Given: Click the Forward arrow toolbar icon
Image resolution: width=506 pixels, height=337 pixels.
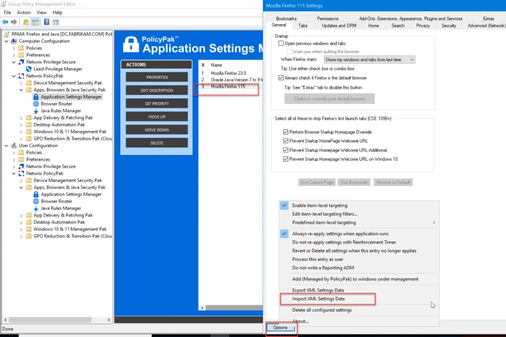Looking at the screenshot, I should click(14, 22).
